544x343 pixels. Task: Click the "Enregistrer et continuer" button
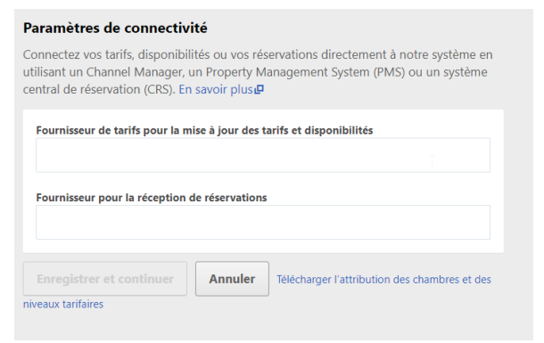pyautogui.click(x=105, y=279)
